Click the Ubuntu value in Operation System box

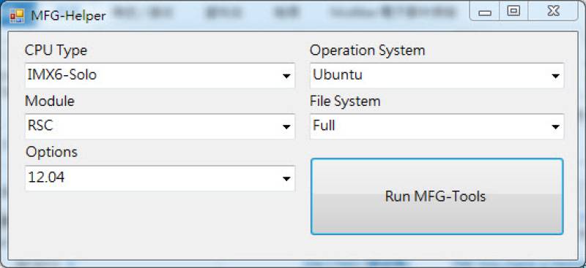pos(338,75)
